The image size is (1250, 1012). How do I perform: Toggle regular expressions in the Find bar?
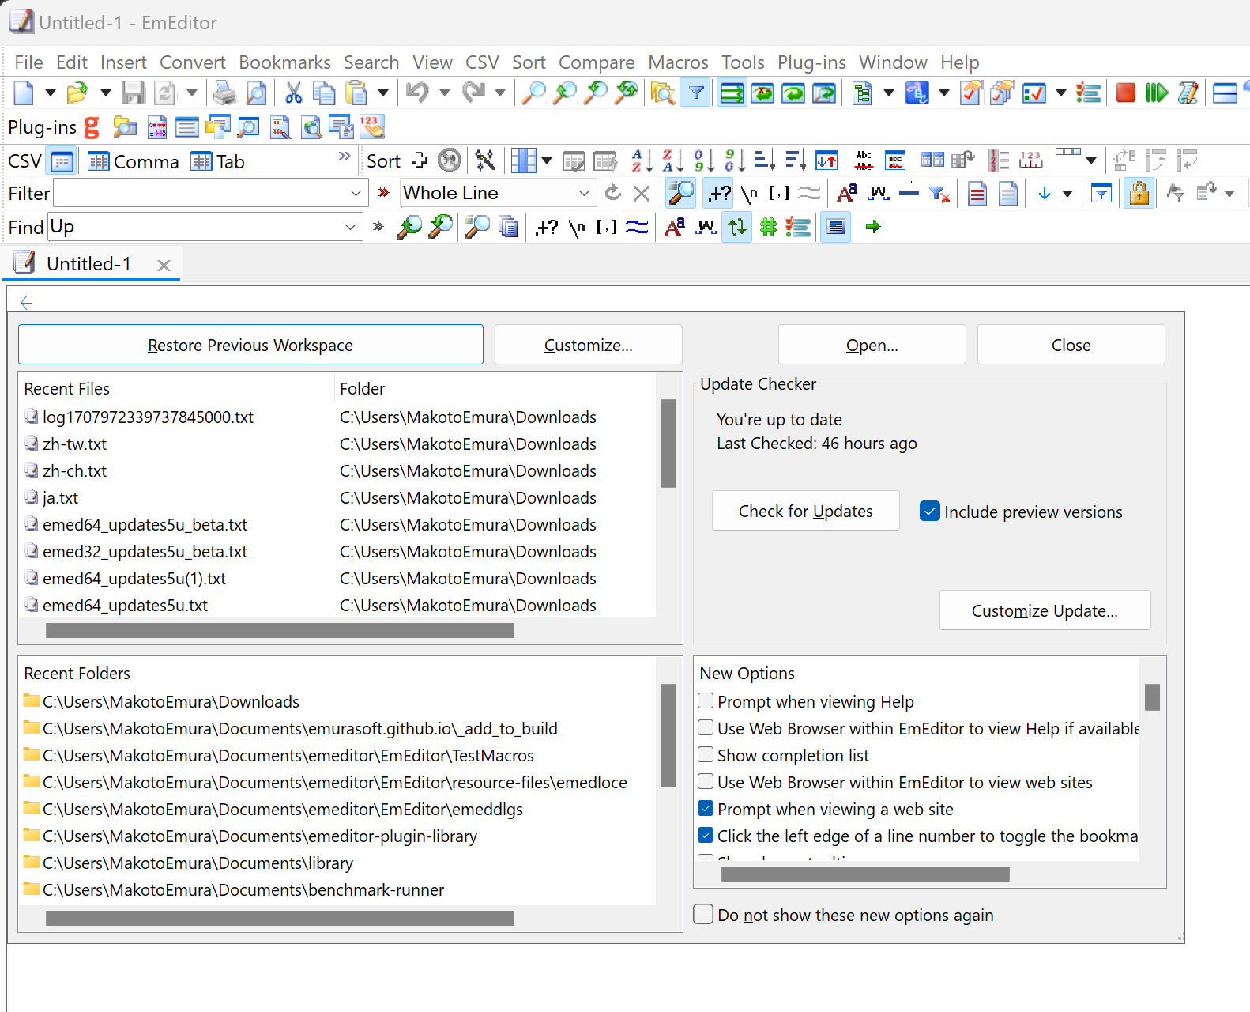click(x=546, y=227)
